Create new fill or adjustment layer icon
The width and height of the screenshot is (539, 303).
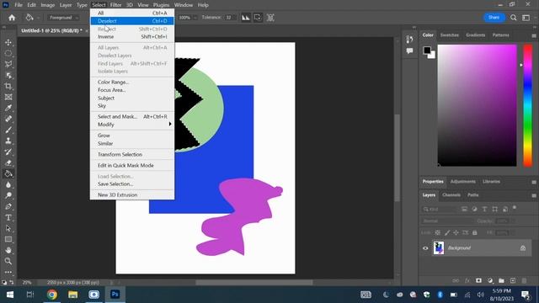pos(490,280)
